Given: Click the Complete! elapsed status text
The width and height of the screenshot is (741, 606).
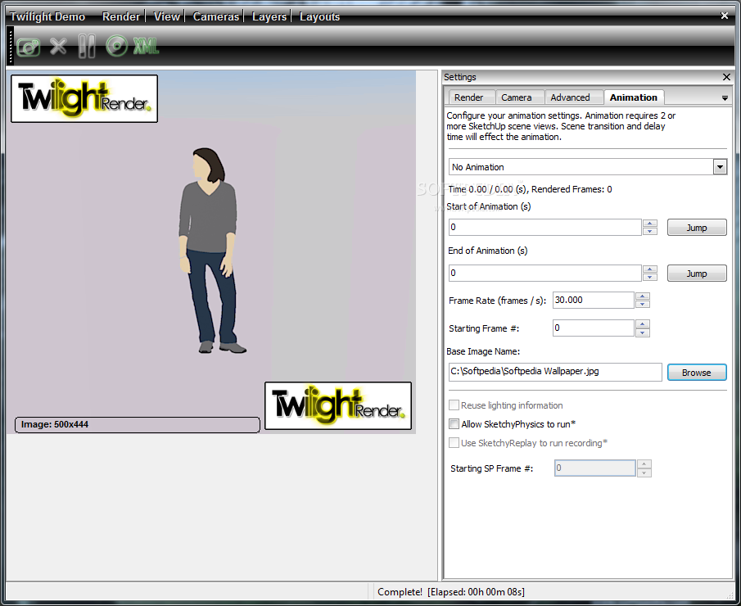Looking at the screenshot, I should [451, 592].
